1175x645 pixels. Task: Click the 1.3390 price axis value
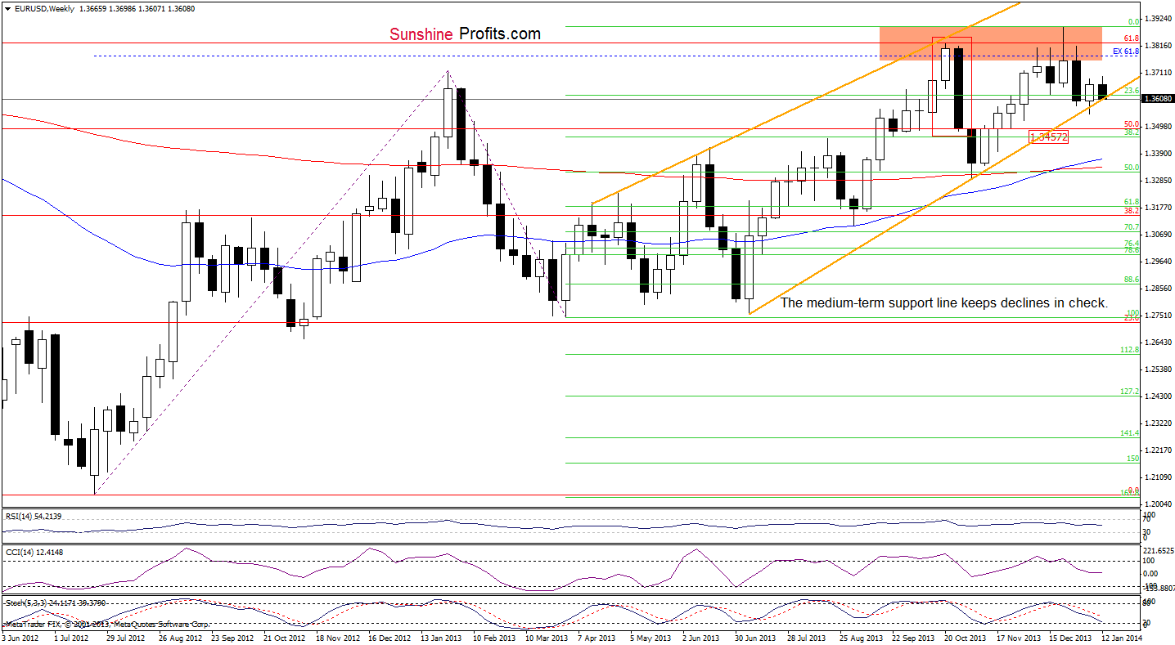[1158, 153]
